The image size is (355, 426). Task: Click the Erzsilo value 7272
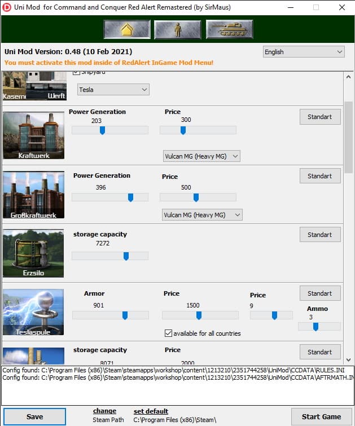(103, 243)
